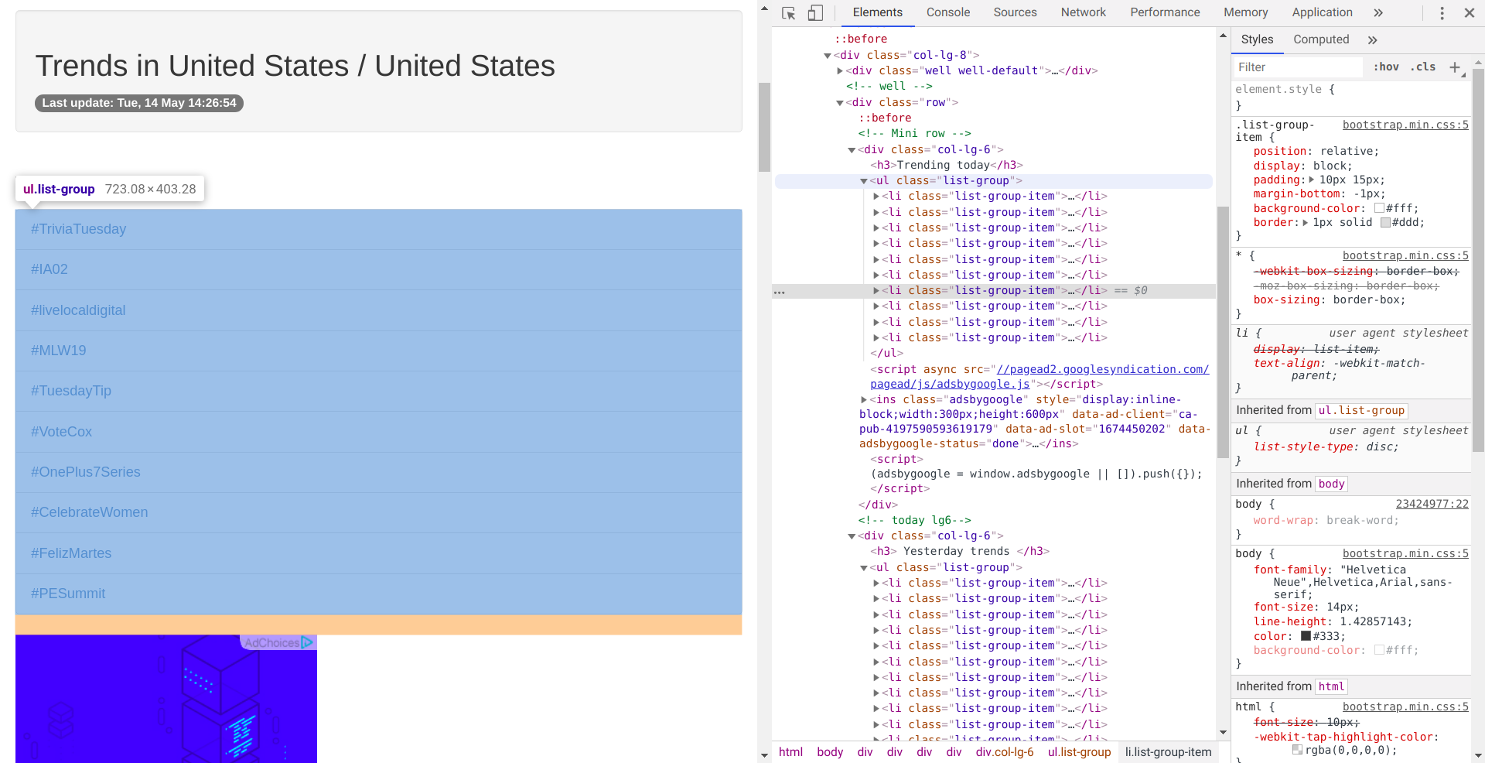The width and height of the screenshot is (1485, 763).
Task: Open the Memory tab
Action: [x=1245, y=12]
